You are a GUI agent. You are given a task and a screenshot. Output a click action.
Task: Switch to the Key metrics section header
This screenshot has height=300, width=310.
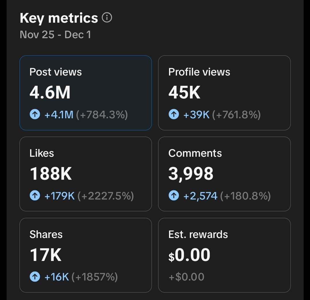pos(59,18)
